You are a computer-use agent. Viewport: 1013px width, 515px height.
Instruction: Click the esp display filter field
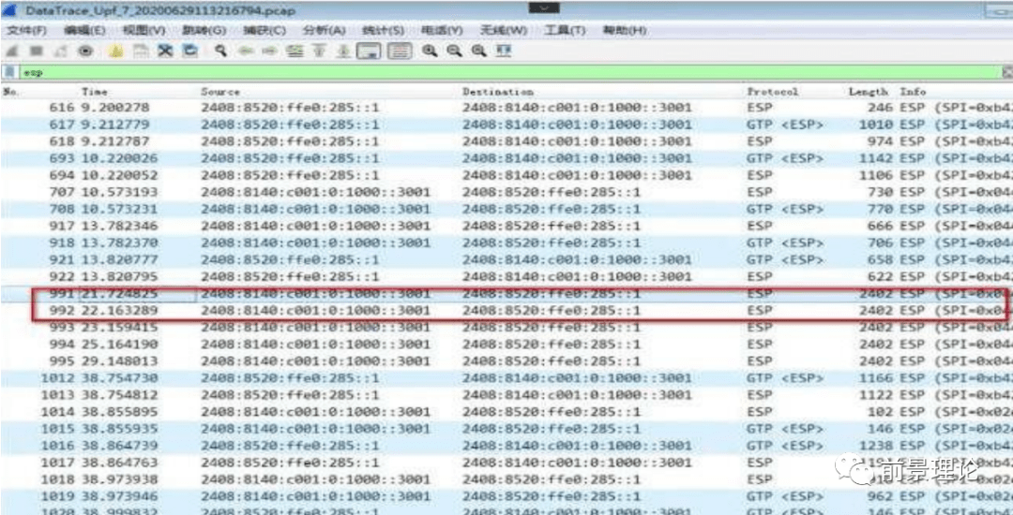[469, 72]
